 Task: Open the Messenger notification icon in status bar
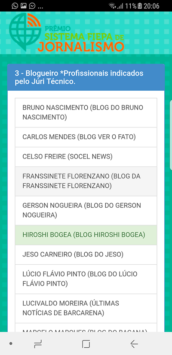tap(32, 6)
